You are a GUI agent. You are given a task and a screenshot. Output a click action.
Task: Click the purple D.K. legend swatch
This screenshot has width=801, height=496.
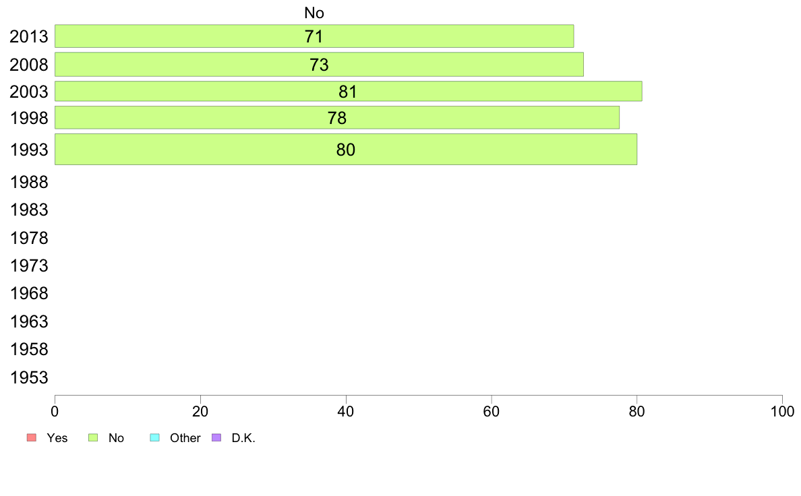click(x=216, y=438)
